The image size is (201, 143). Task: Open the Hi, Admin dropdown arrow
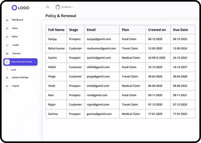(x=73, y=7)
